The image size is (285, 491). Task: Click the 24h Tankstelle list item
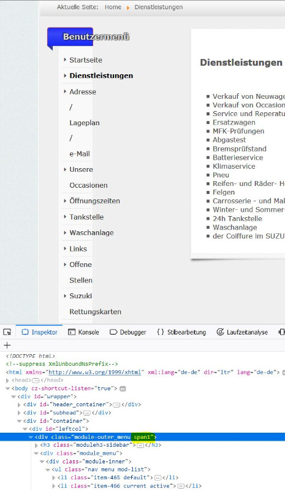(237, 218)
